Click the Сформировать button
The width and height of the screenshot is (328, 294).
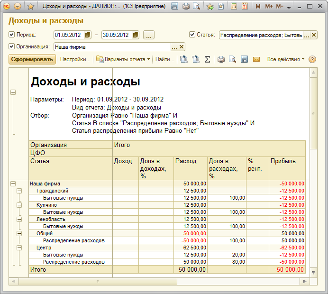point(32,59)
